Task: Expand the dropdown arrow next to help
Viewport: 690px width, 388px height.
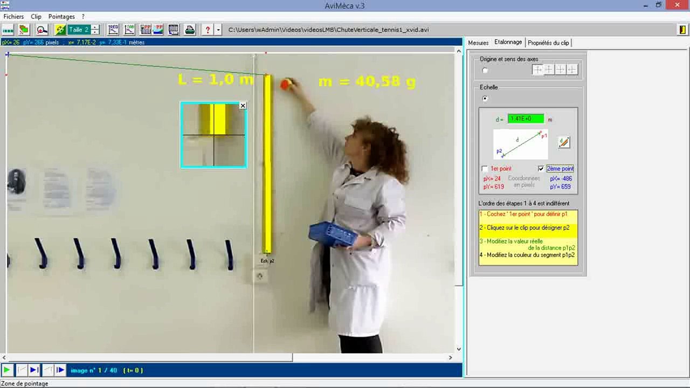Action: pyautogui.click(x=218, y=30)
